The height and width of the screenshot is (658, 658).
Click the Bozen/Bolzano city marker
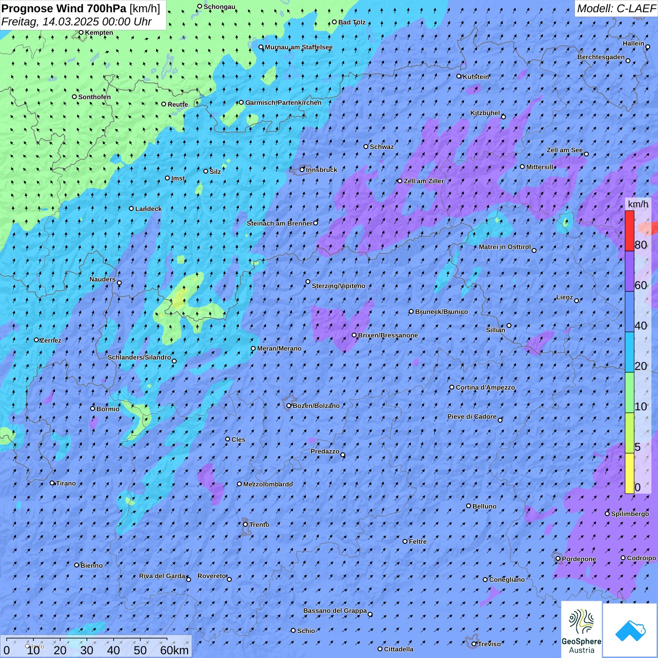tap(289, 406)
